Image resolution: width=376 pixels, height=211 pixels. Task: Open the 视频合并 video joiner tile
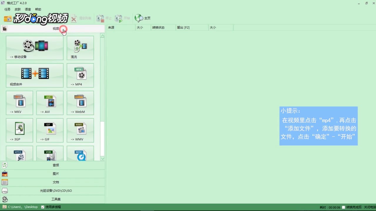[x=35, y=75]
